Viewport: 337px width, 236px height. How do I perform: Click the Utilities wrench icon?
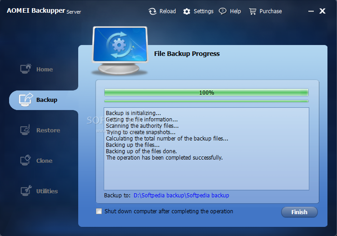coord(26,191)
